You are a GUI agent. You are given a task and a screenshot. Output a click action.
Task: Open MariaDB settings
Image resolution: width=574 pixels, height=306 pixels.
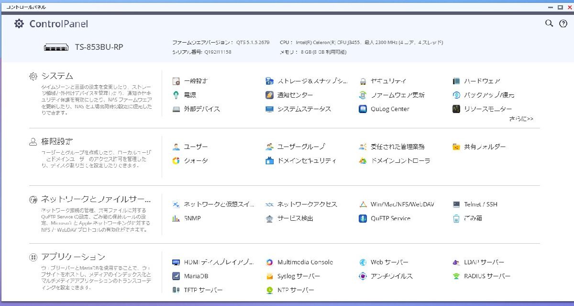pyautogui.click(x=190, y=276)
